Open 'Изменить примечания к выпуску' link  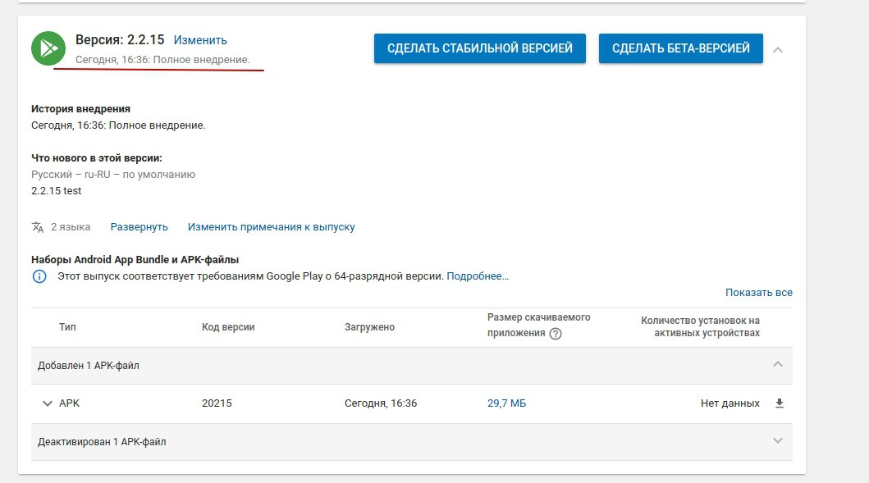point(271,226)
